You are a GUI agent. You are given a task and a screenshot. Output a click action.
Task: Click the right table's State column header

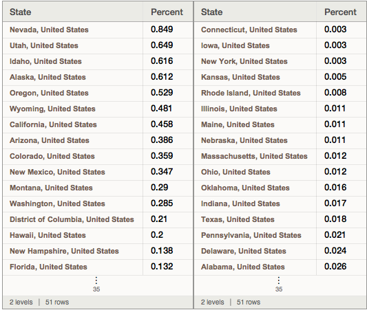point(211,12)
